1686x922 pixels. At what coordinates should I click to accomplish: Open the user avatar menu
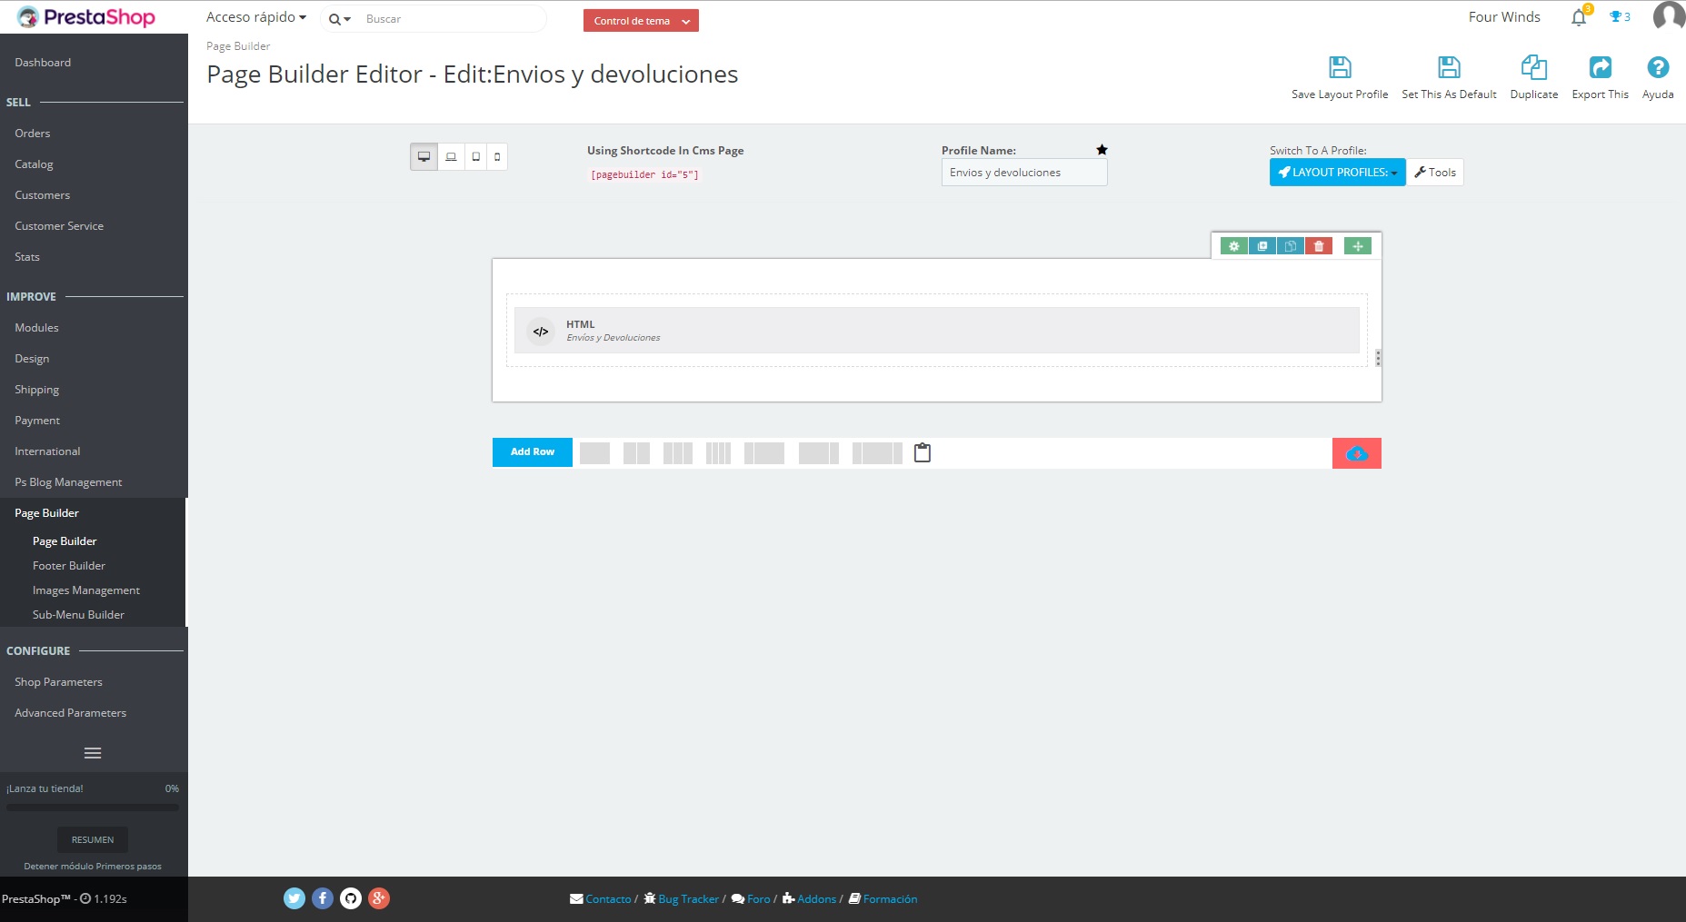click(x=1669, y=17)
